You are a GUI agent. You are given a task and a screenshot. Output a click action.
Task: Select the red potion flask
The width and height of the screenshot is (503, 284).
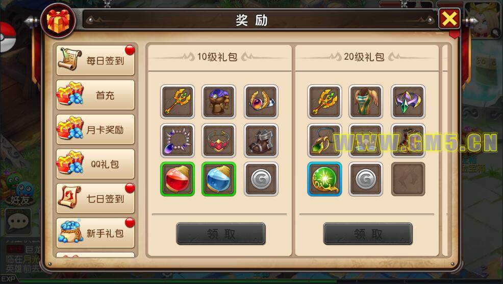coord(178,179)
